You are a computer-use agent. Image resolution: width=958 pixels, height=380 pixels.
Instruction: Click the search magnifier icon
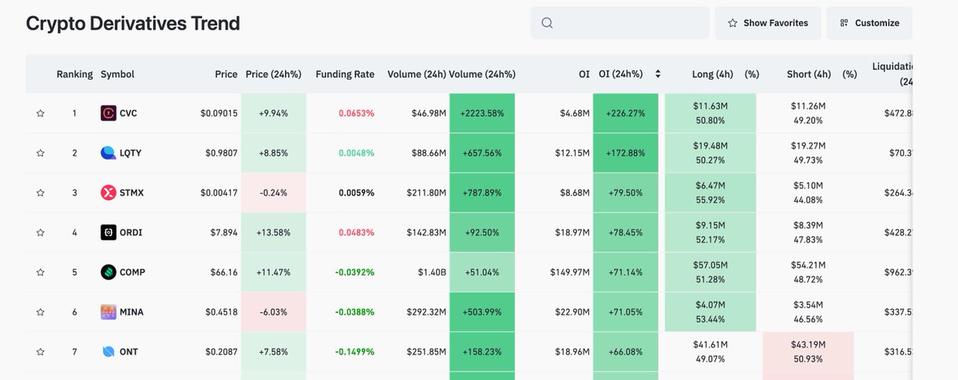[x=547, y=23]
